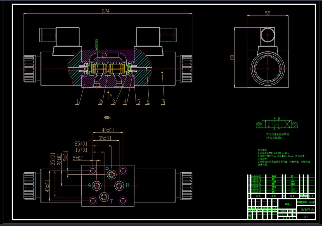This screenshot has width=322, height=226.
Task: Select balloon number 3 in section view
Action: tap(113, 102)
